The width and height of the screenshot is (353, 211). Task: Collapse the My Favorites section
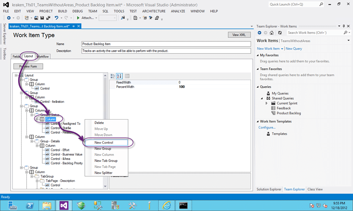click(x=258, y=55)
